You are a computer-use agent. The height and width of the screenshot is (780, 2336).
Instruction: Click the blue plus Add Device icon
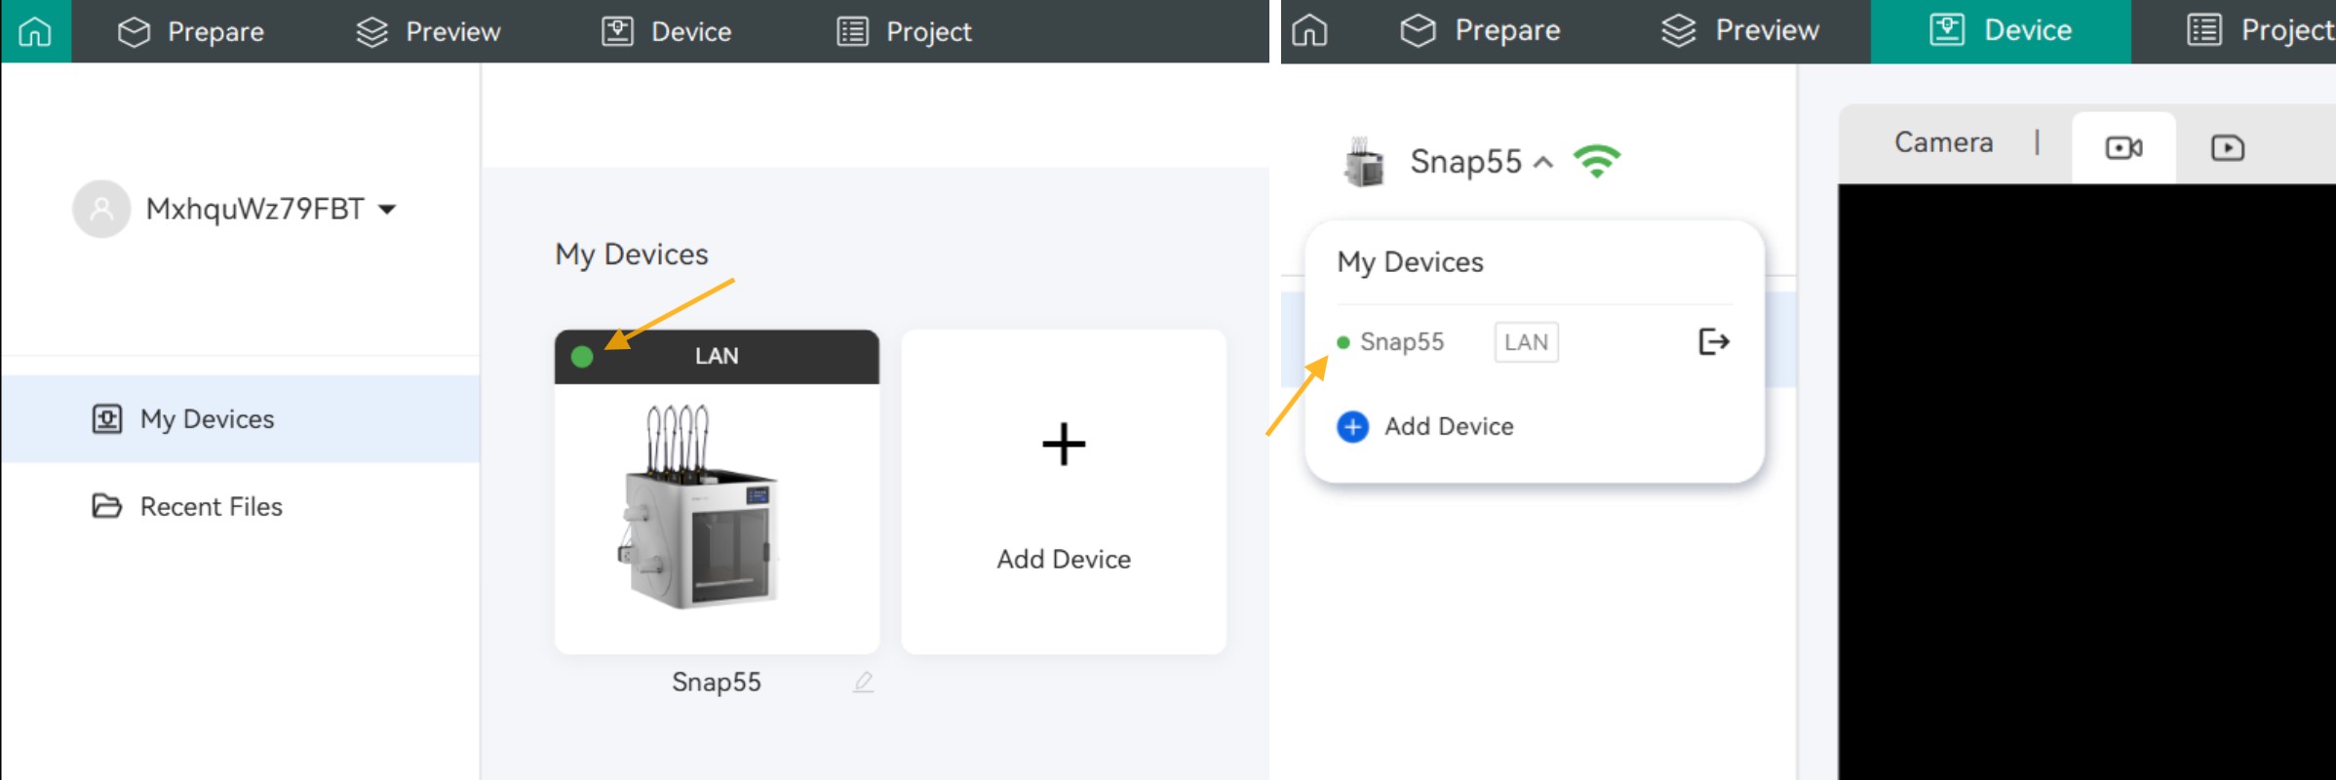1352,427
